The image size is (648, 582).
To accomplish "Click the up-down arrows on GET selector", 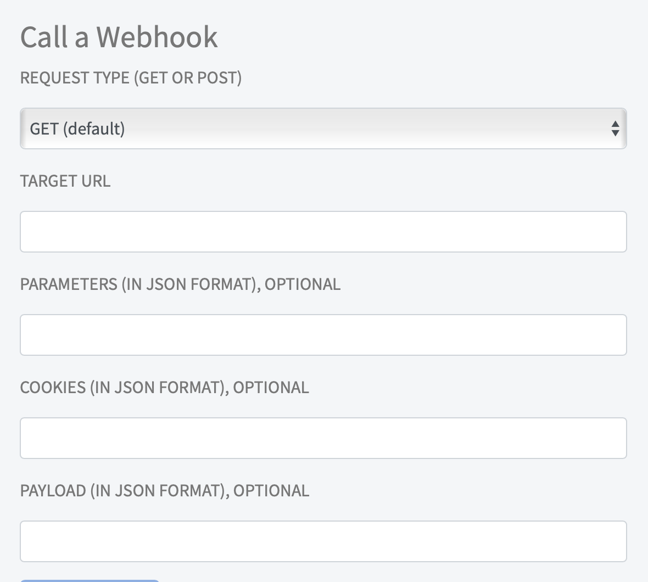I will [x=615, y=128].
